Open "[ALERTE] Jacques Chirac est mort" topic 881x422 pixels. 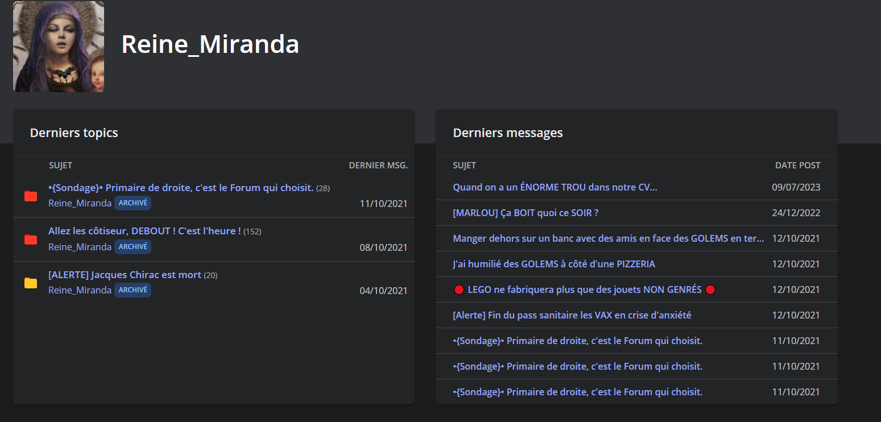click(x=125, y=275)
